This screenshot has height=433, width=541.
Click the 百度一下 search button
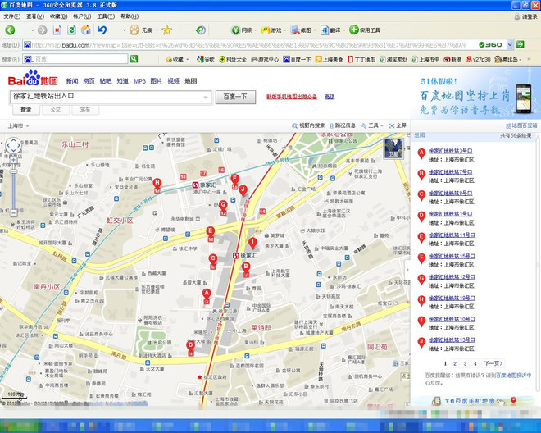click(x=235, y=97)
